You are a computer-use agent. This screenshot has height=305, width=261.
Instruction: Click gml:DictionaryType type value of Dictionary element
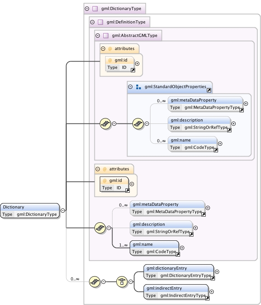point(37,214)
